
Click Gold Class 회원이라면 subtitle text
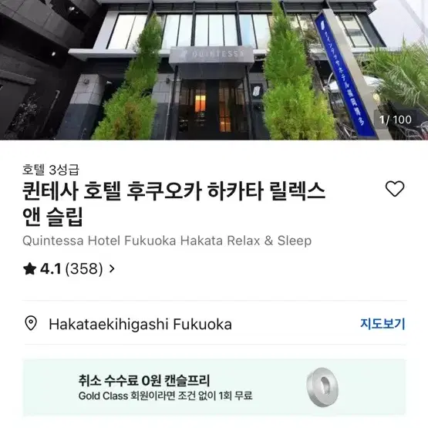[x=165, y=396]
